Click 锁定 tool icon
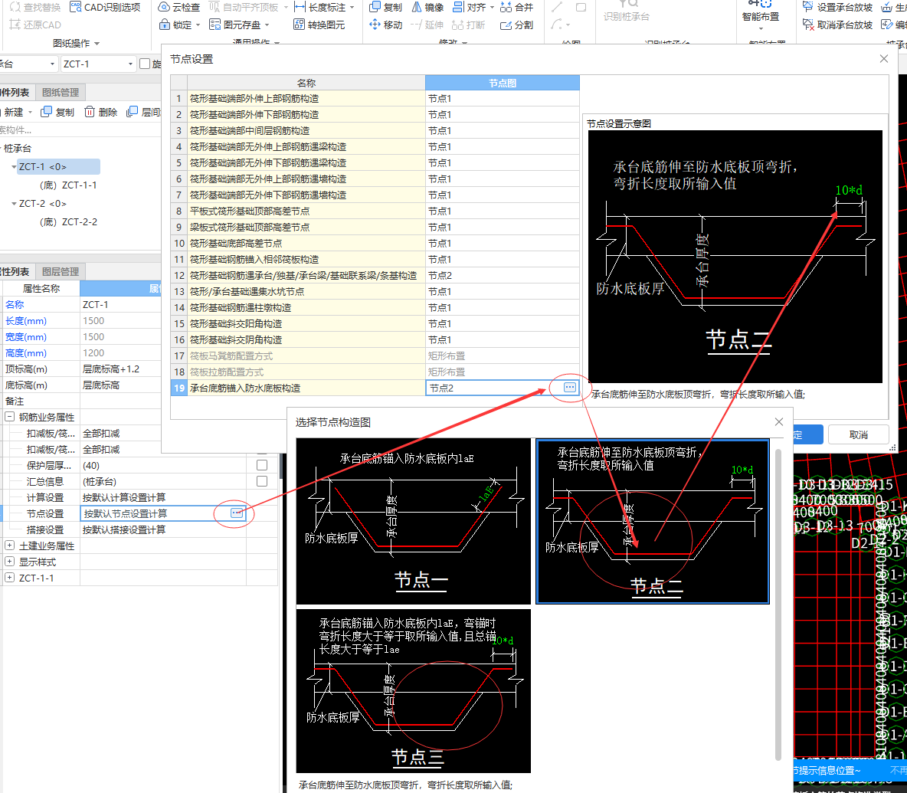This screenshot has width=907, height=793. pos(164,25)
